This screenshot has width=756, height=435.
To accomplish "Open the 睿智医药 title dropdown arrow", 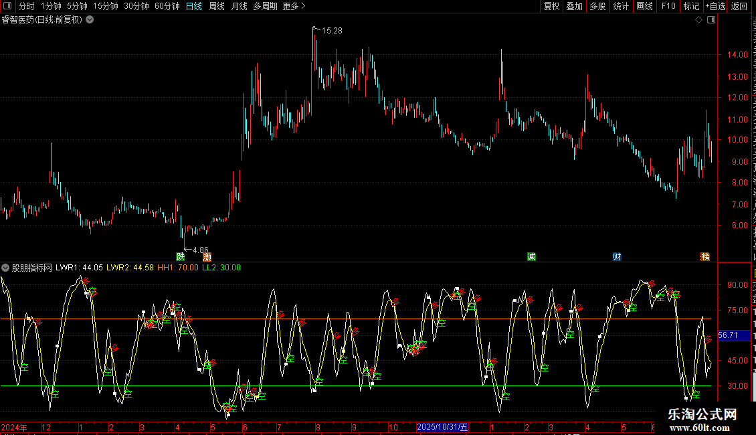I will point(90,20).
